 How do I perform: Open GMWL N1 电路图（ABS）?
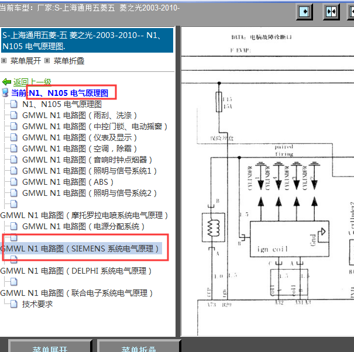pyautogui.click(x=68, y=182)
